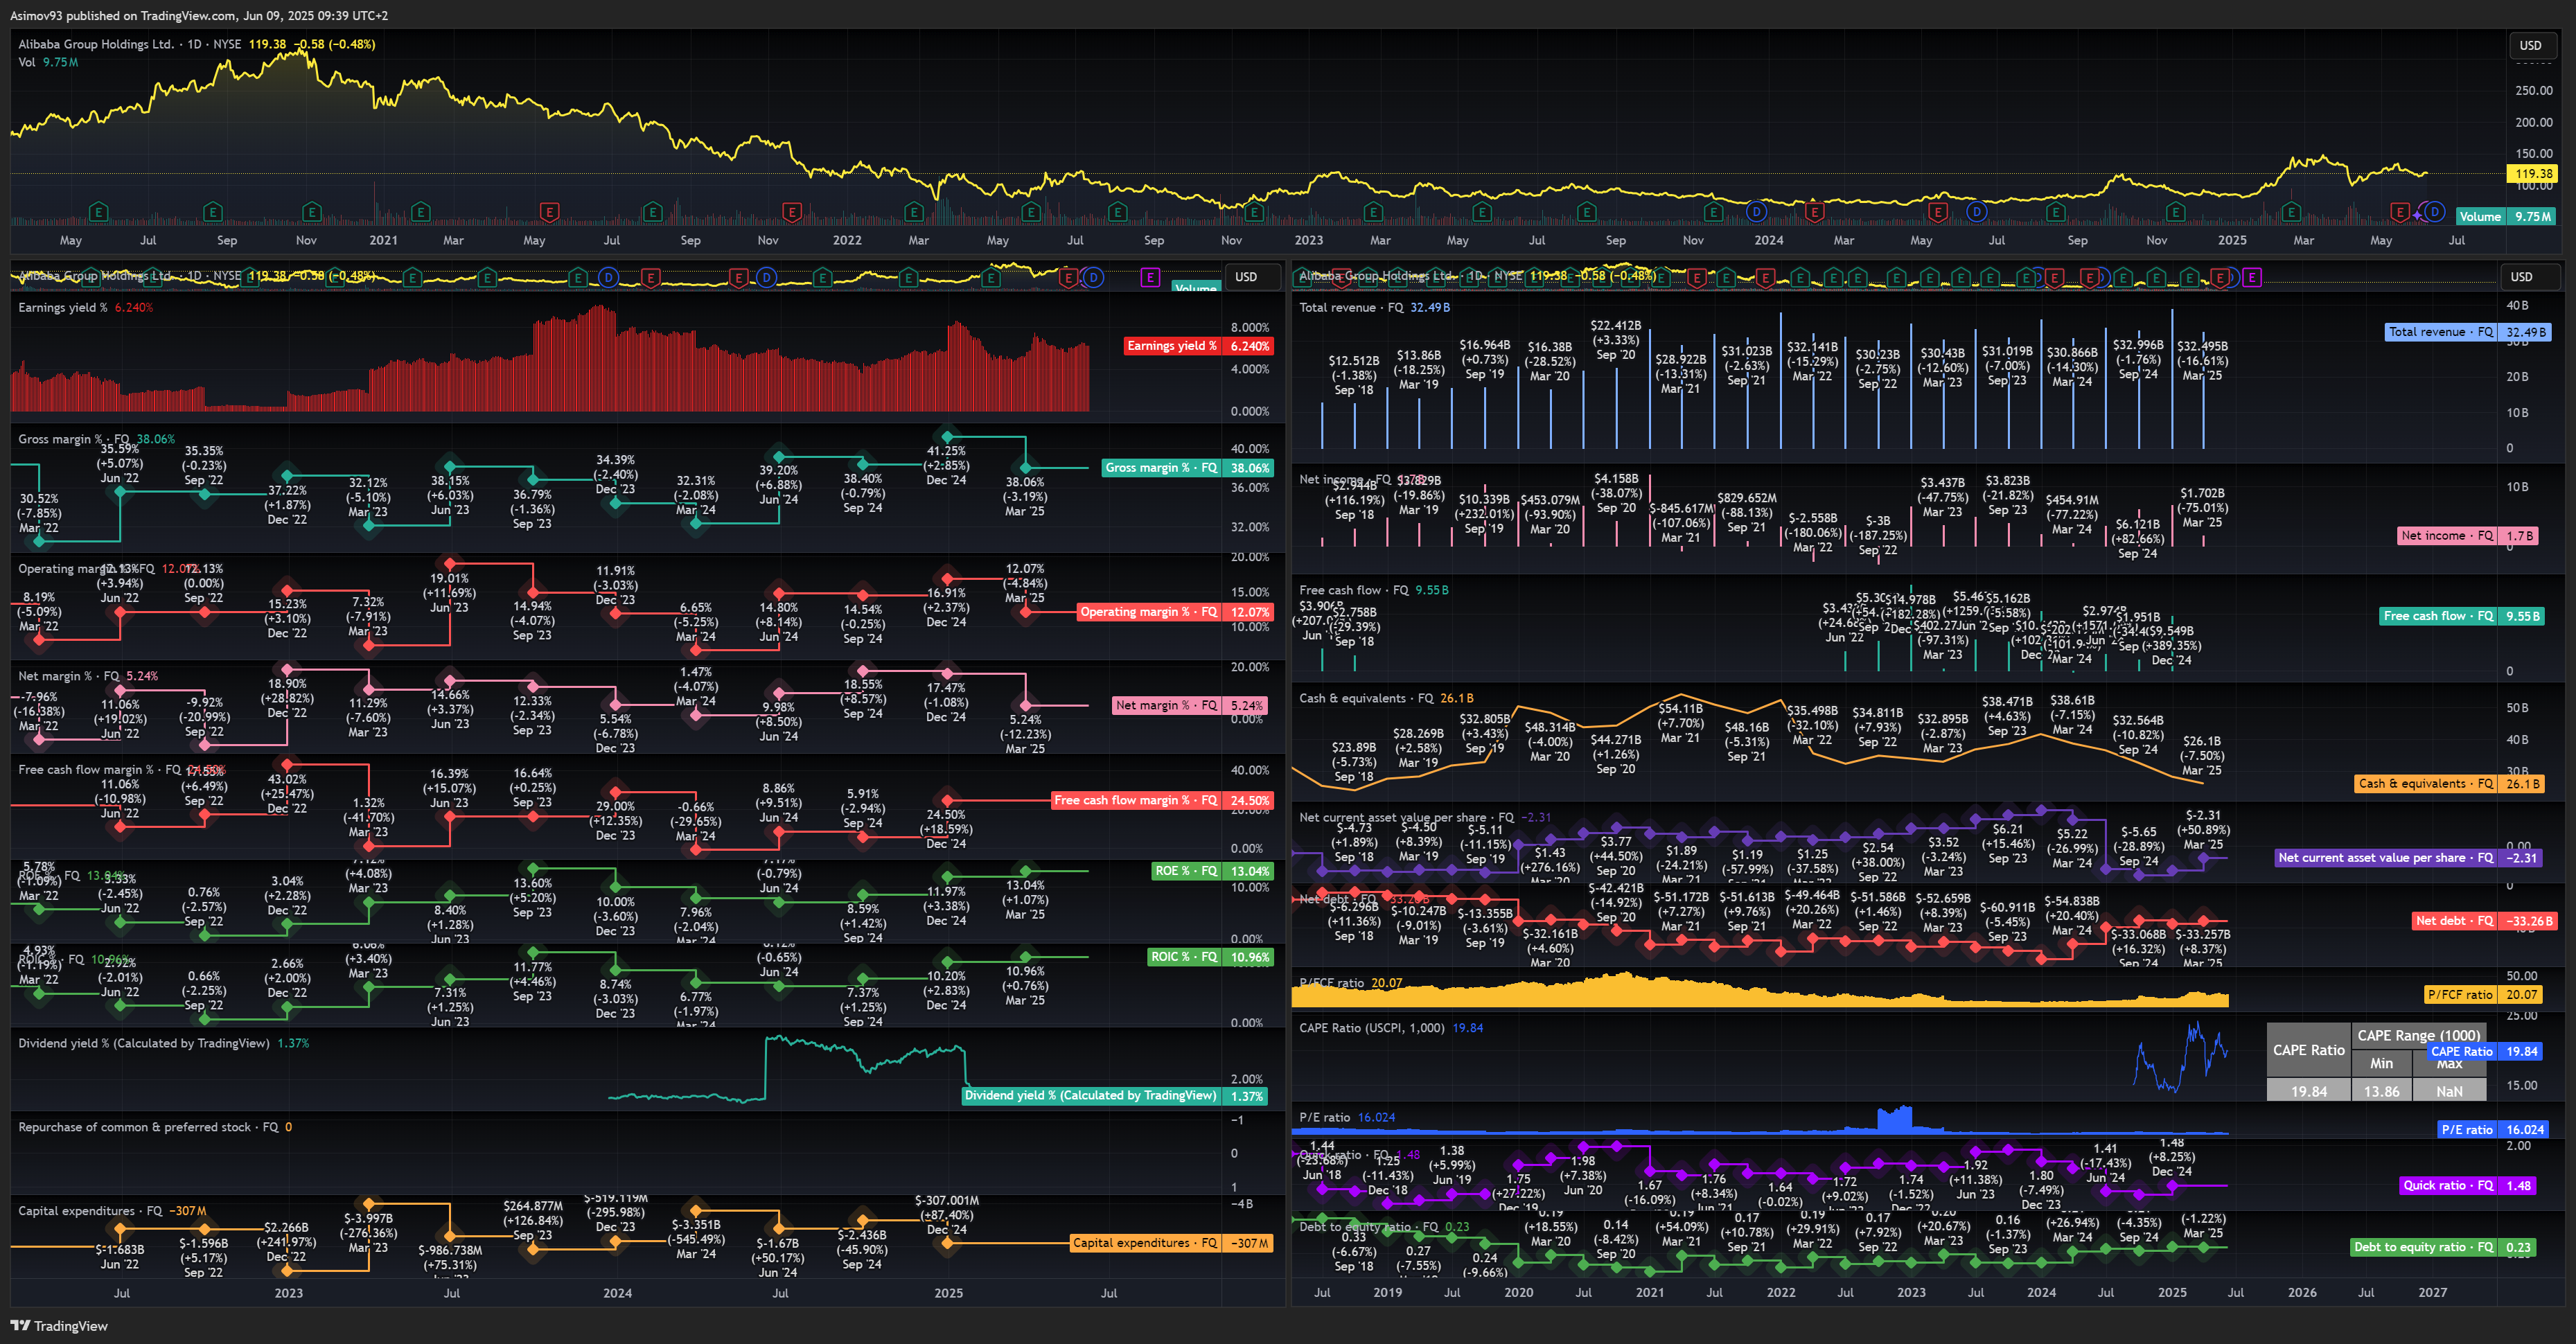Click the NaN cell in CAPE table

2449,1091
